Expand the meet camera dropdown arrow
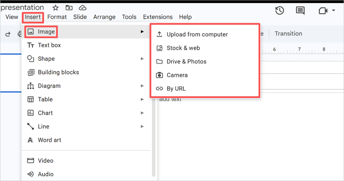344x181 pixels. 334,10
